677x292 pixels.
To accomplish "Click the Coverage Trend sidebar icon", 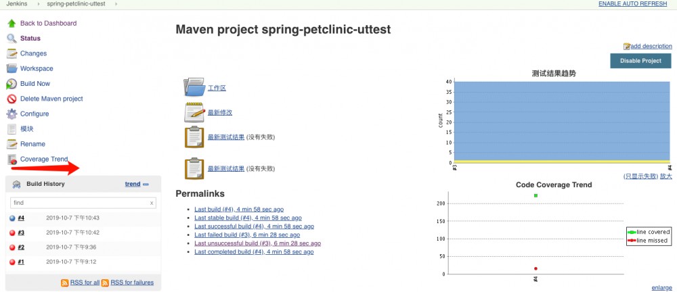I will 12,160.
